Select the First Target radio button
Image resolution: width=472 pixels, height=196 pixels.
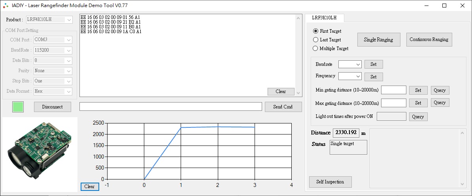point(315,31)
